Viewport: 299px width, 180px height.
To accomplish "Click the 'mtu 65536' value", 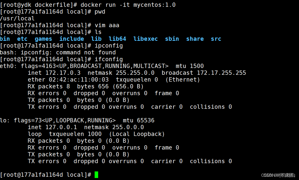I will [x=139, y=120].
